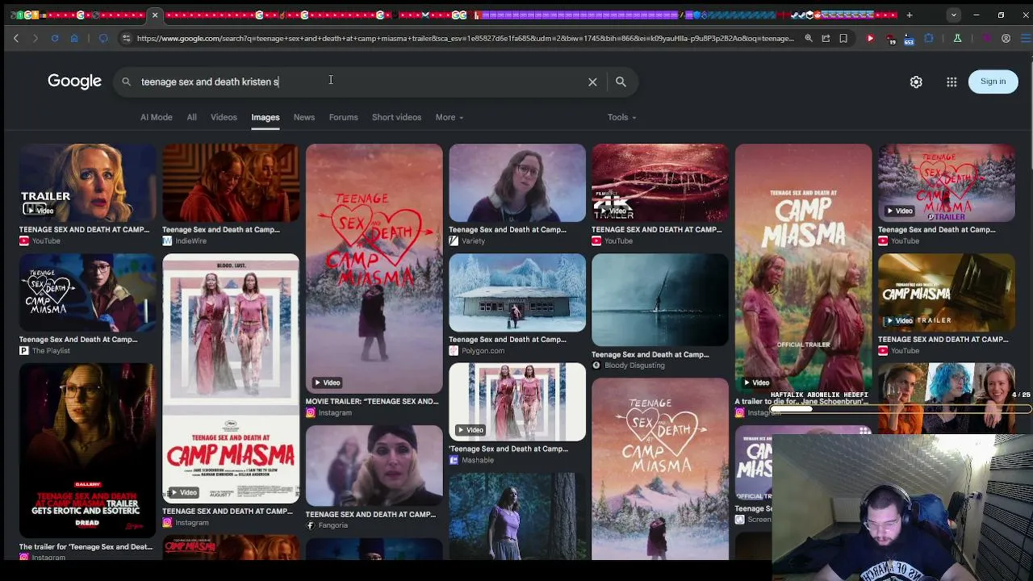Close the active browser tab
This screenshot has width=1033, height=581.
[155, 15]
